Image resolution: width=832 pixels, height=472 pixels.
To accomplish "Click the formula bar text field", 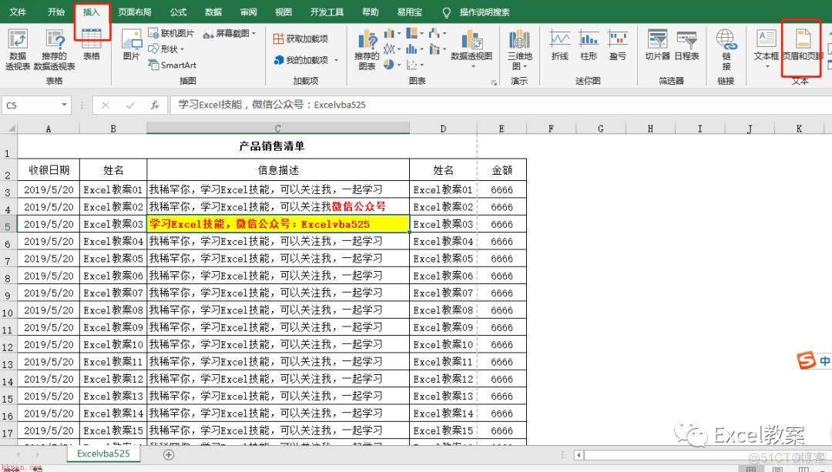I will pyautogui.click(x=500, y=105).
